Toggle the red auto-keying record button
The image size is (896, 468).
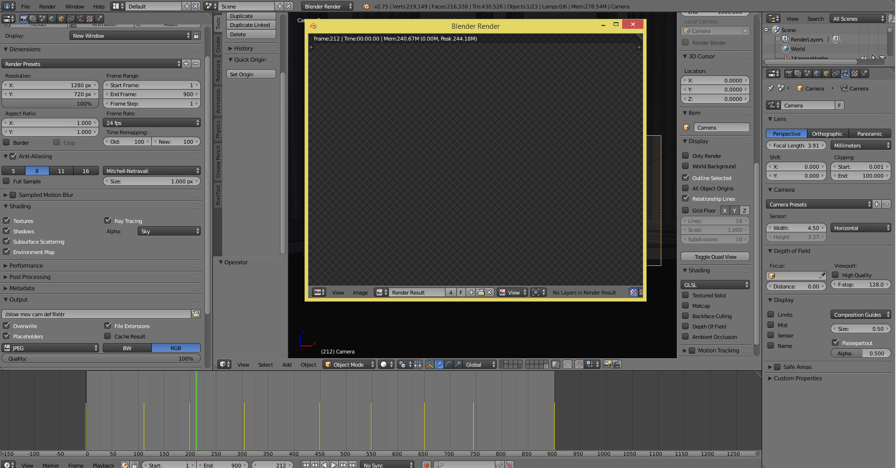pyautogui.click(x=427, y=465)
